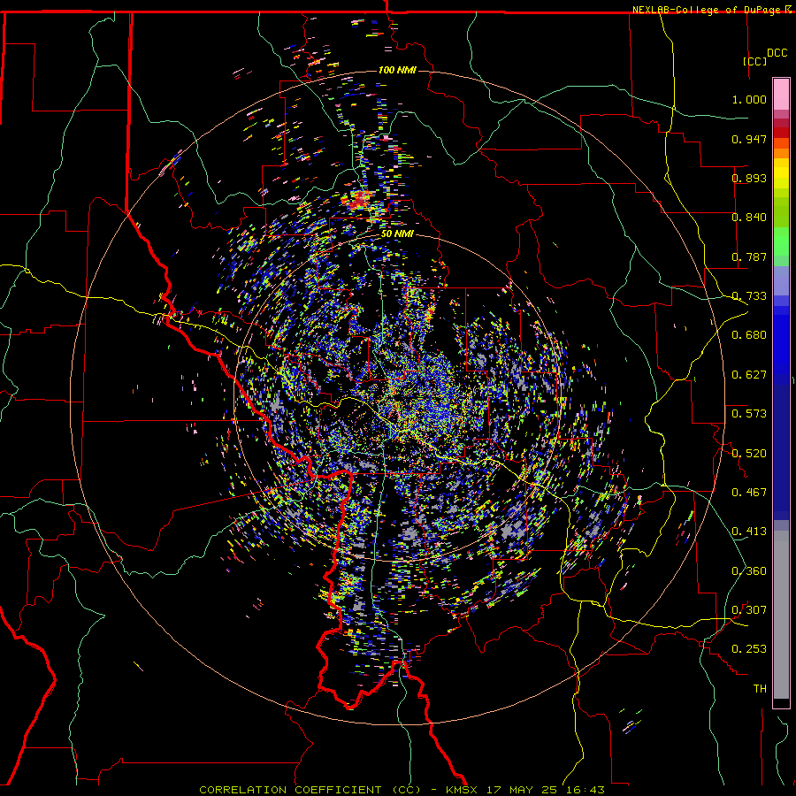This screenshot has height=796, width=796.
Task: Pick the pink top segment of color scale
Action: tap(781, 95)
